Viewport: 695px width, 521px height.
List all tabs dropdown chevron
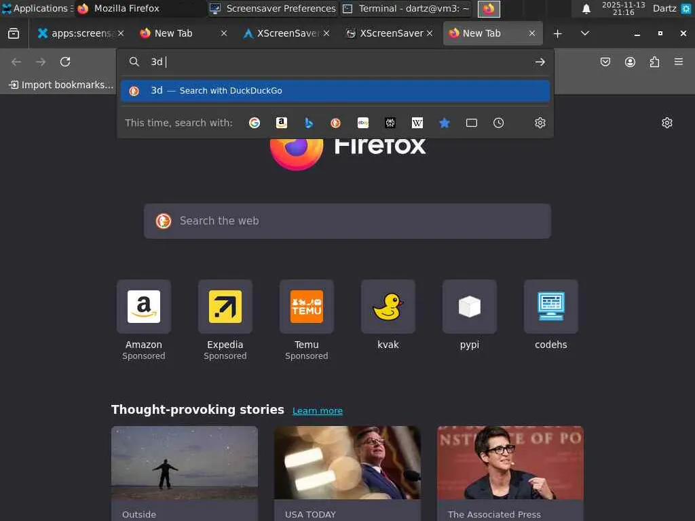[585, 33]
